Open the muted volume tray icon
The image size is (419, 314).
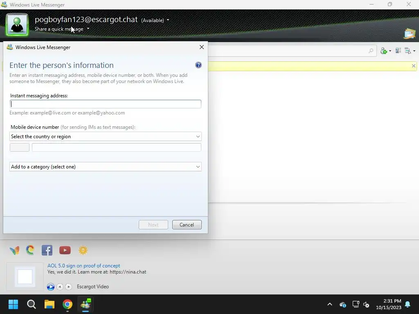pyautogui.click(x=366, y=304)
